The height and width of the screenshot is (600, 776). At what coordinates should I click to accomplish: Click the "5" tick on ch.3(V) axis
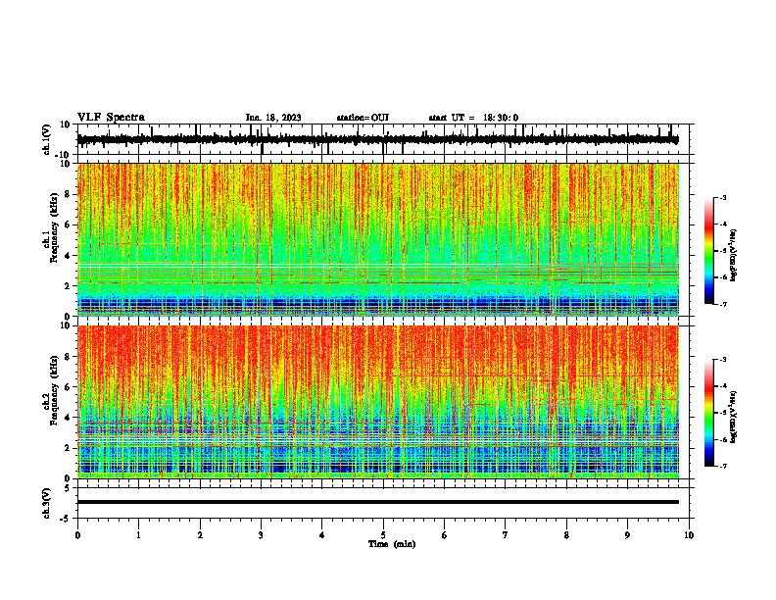tap(69, 488)
